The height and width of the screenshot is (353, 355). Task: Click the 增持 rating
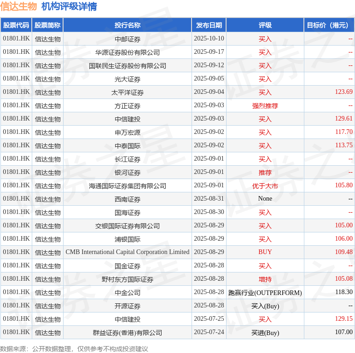point(265,279)
